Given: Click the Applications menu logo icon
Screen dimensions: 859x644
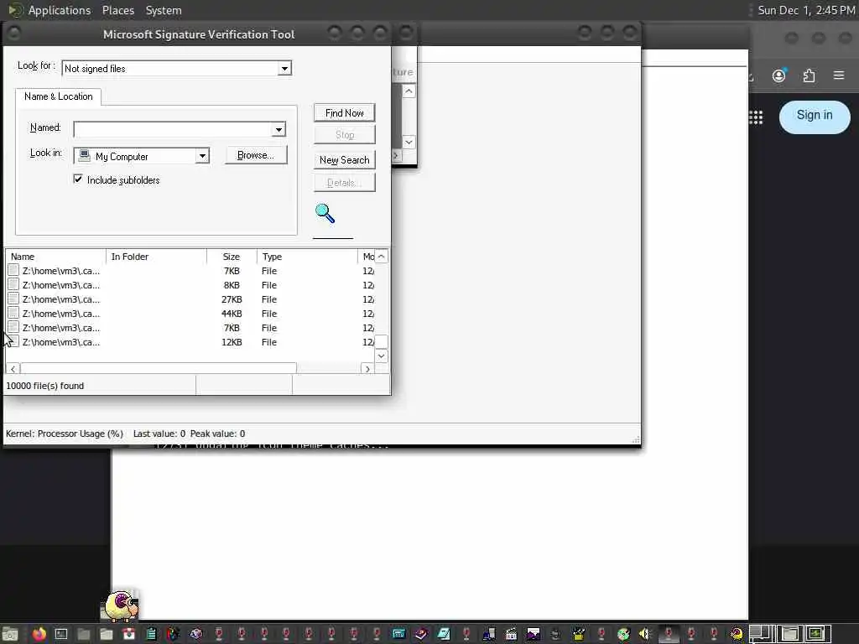Looking at the screenshot, I should (15, 10).
